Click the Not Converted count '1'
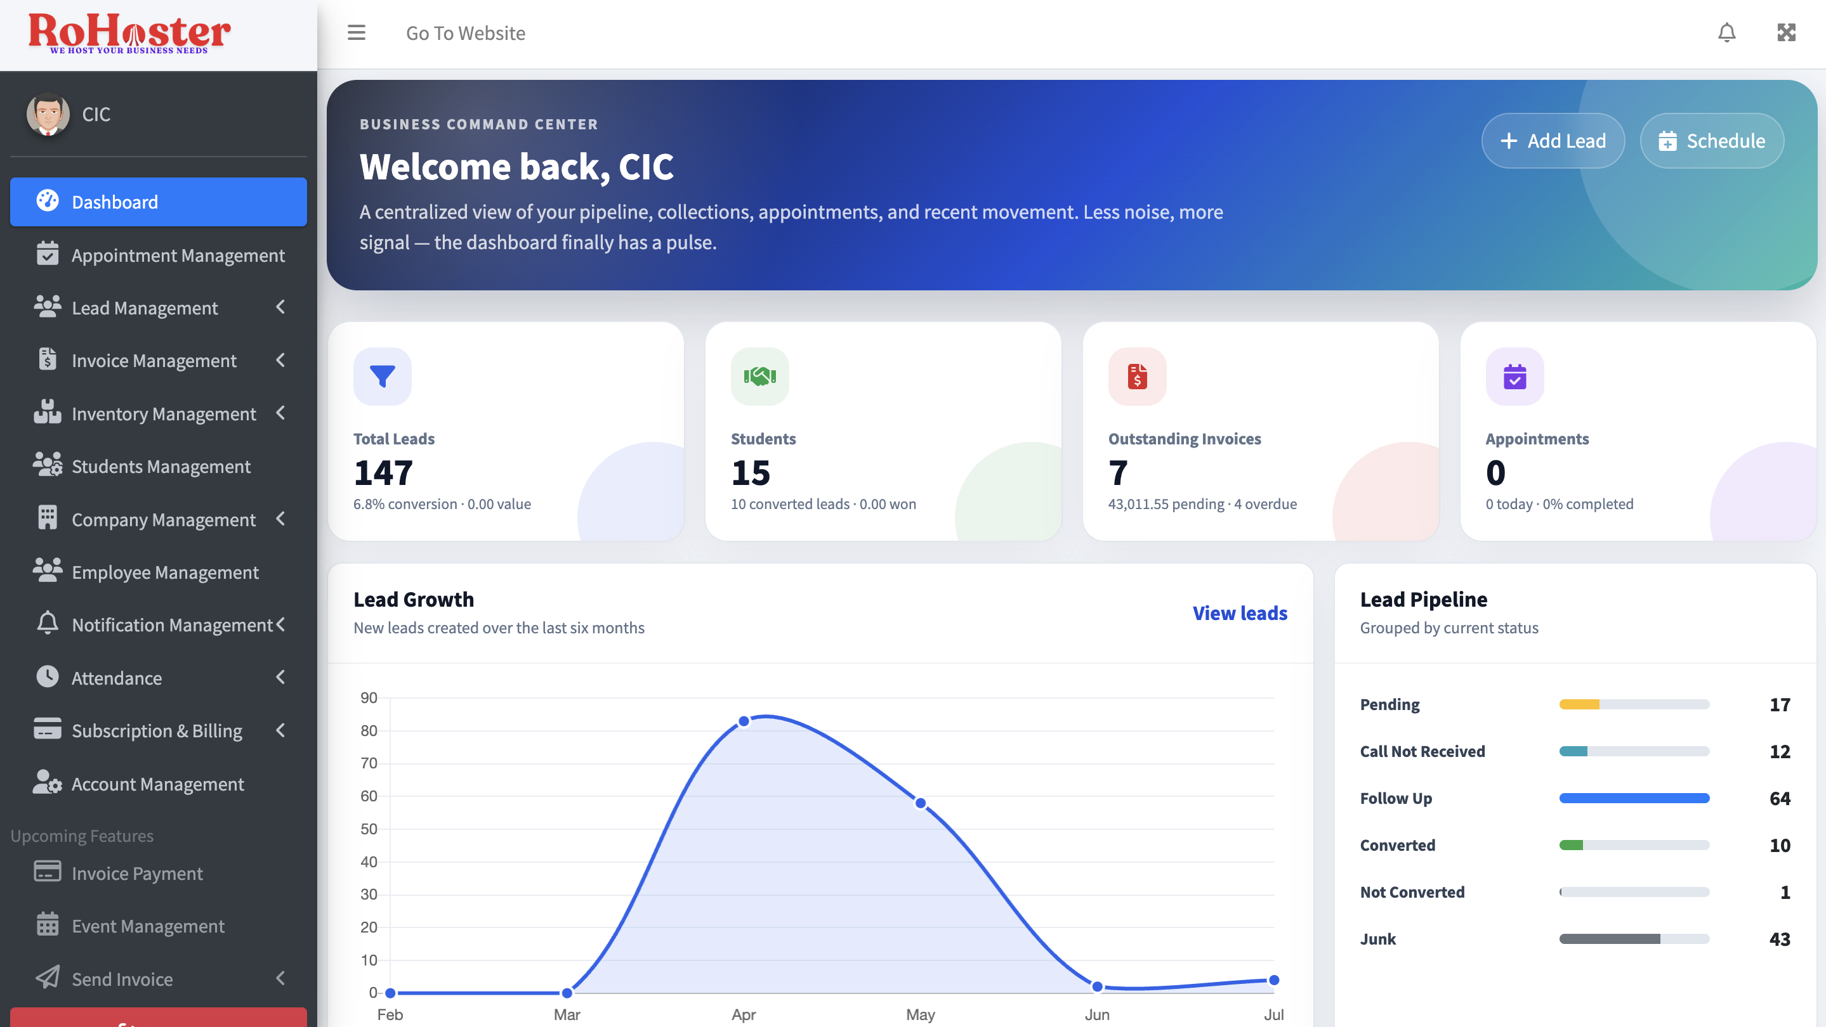This screenshot has height=1027, width=1826. pyautogui.click(x=1785, y=892)
